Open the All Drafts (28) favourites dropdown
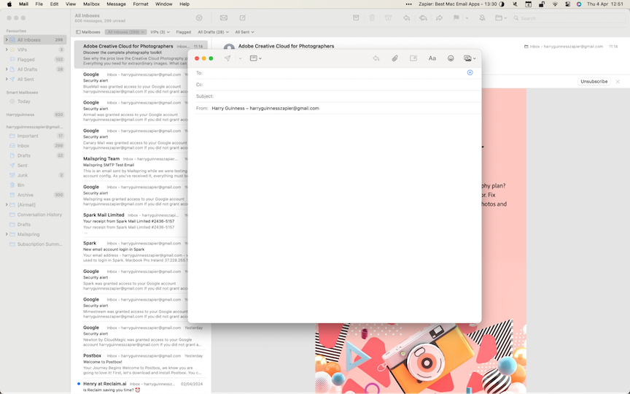630x394 pixels. [213, 32]
